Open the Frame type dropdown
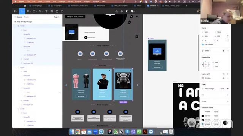This screenshot has width=243, height=136. point(205,28)
